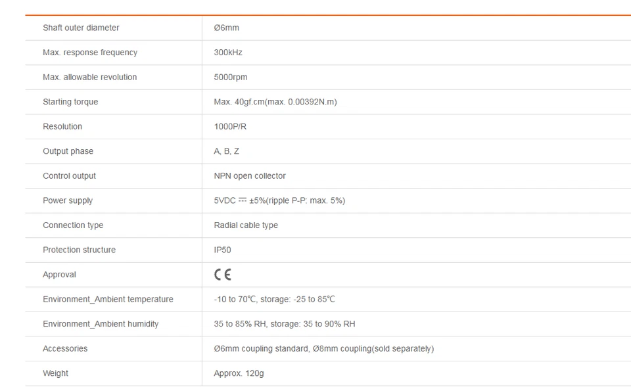
Task: Select the "Max. 40gf.cm" torque value
Action: 275,102
